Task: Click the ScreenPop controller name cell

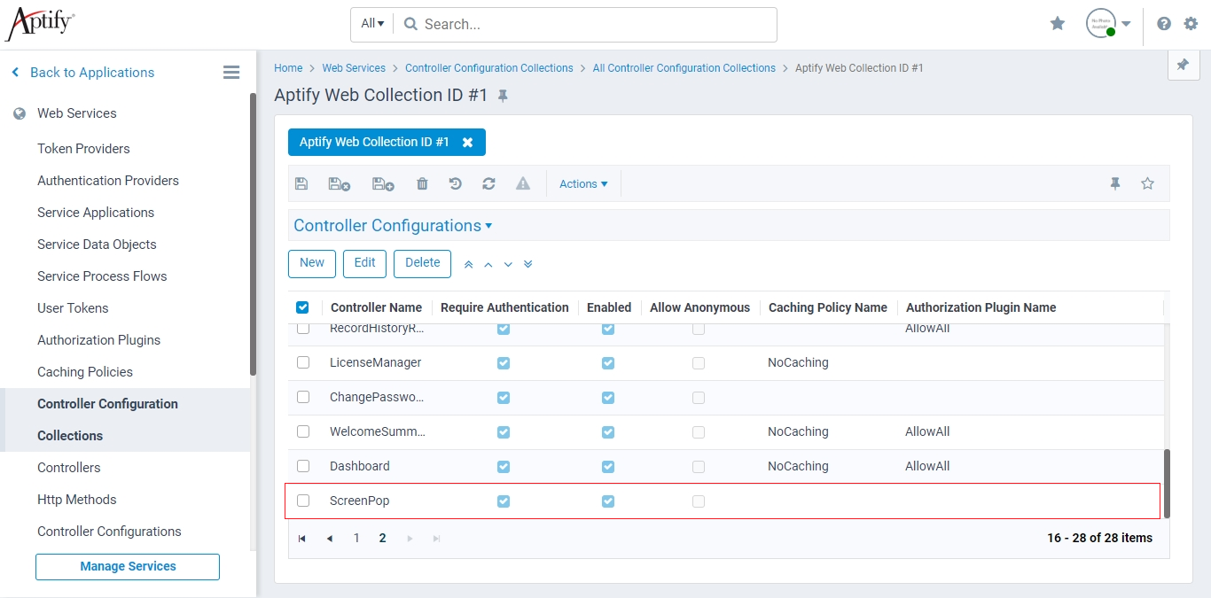Action: pos(360,501)
